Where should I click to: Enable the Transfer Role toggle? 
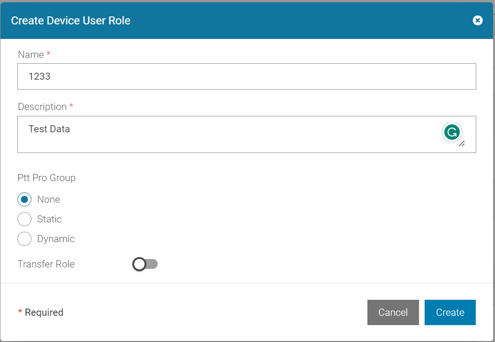click(145, 264)
